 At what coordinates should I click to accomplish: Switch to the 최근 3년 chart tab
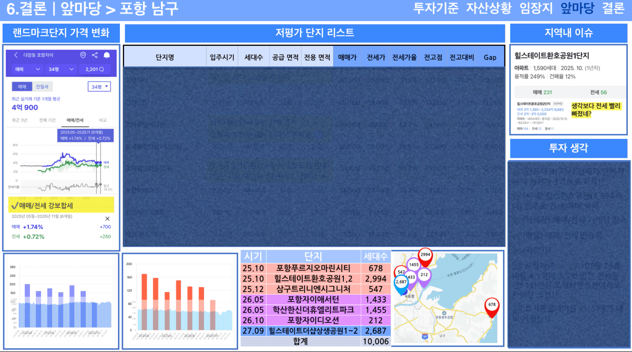pyautogui.click(x=20, y=120)
